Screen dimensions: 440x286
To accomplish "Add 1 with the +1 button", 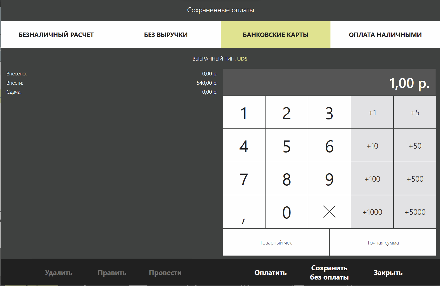I will click(x=372, y=112).
